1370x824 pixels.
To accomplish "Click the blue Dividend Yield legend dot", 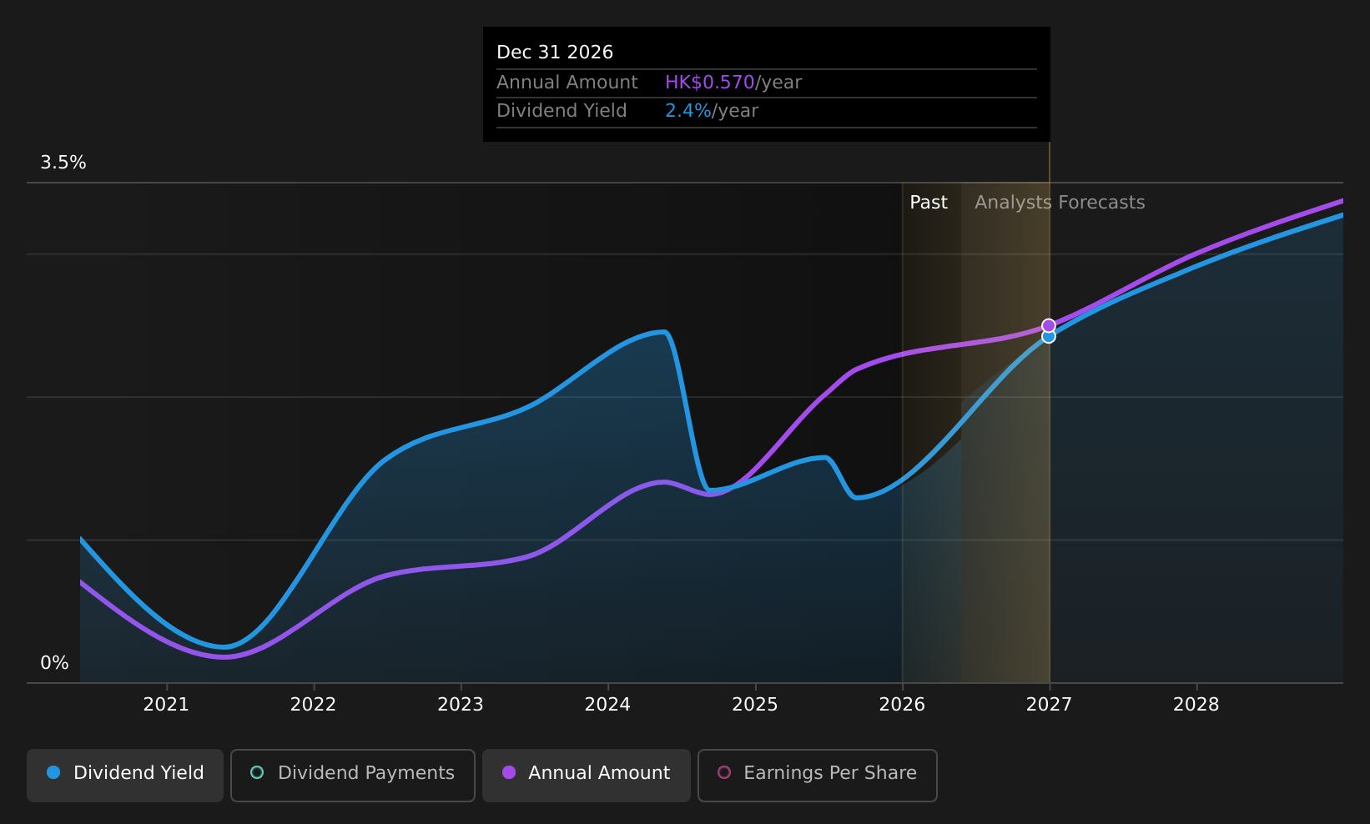I will tap(53, 772).
